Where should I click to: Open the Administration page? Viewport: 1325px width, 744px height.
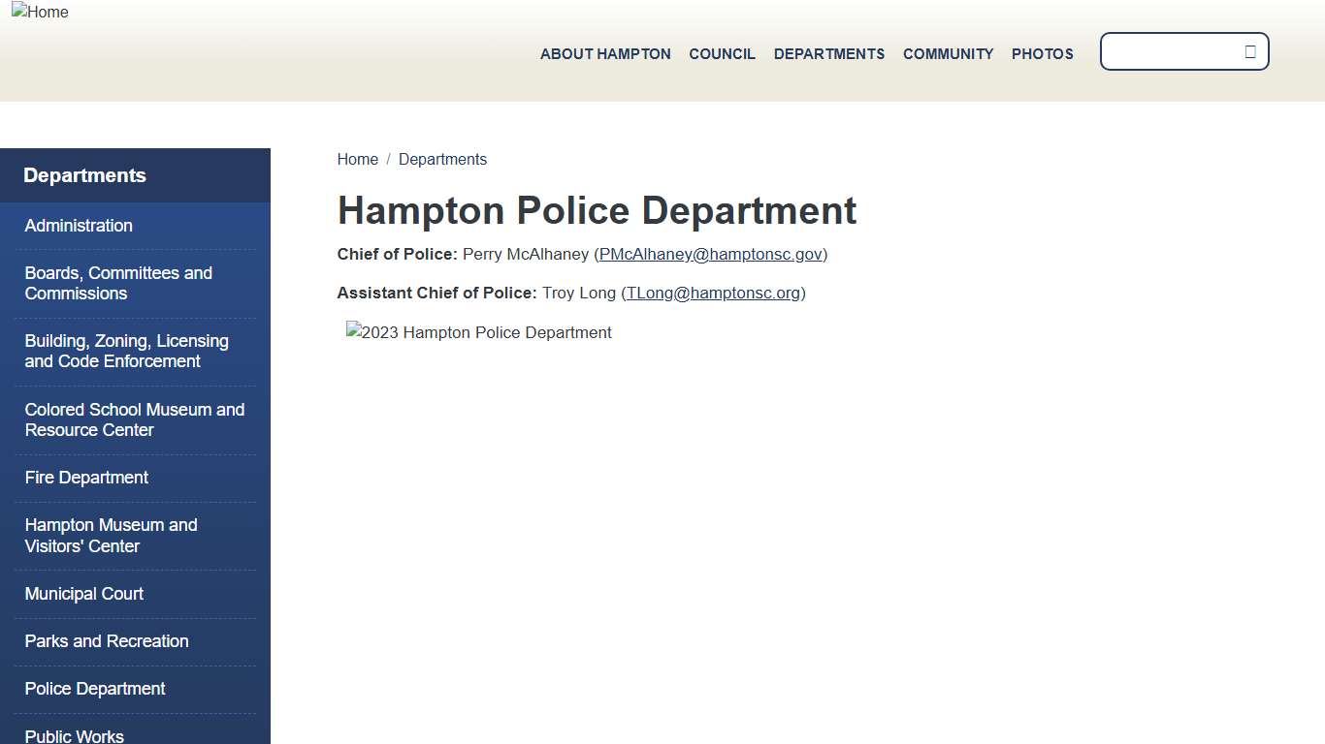(79, 226)
